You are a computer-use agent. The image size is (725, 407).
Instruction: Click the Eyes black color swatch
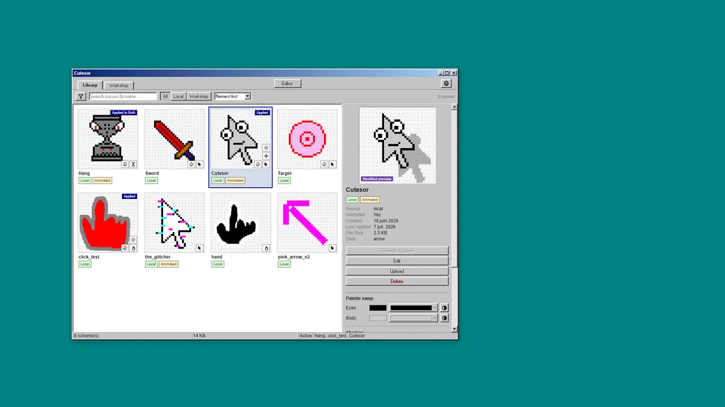[x=378, y=308]
